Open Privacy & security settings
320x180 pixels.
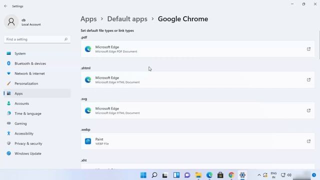click(37, 143)
